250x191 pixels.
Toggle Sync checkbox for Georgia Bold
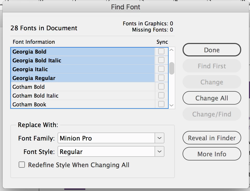[161, 52]
